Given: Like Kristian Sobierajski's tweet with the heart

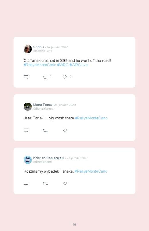Looking at the screenshot, I should point(65,184).
